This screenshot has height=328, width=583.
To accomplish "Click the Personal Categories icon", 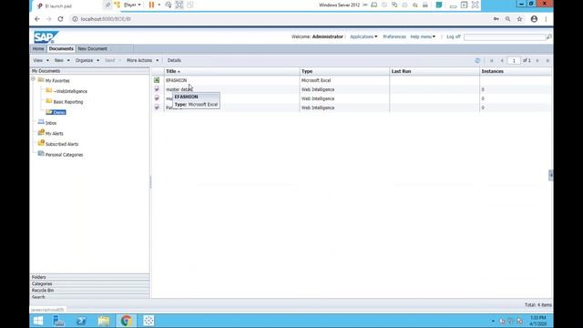I will (x=41, y=154).
